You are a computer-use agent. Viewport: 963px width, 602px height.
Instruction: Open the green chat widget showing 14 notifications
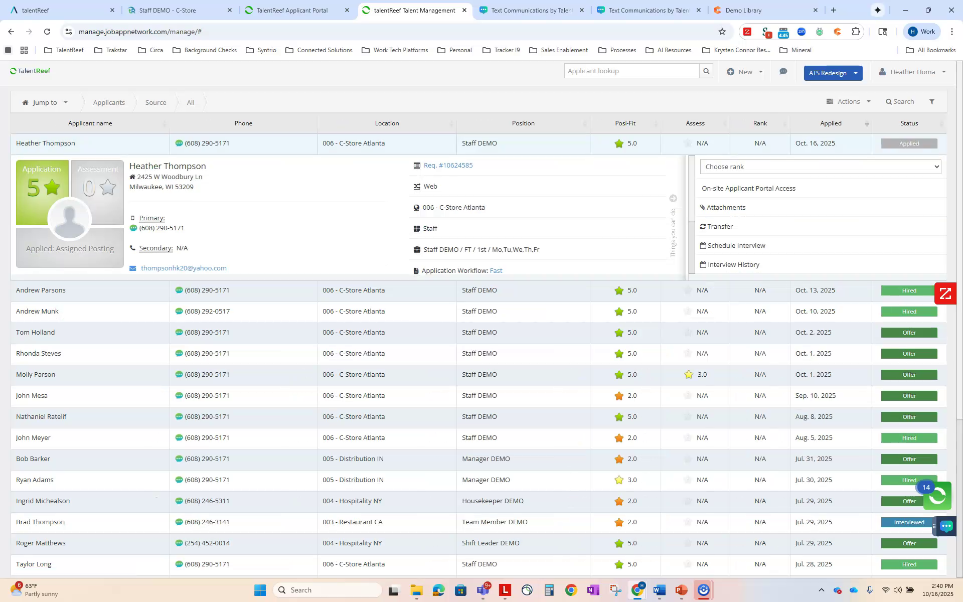tap(937, 496)
